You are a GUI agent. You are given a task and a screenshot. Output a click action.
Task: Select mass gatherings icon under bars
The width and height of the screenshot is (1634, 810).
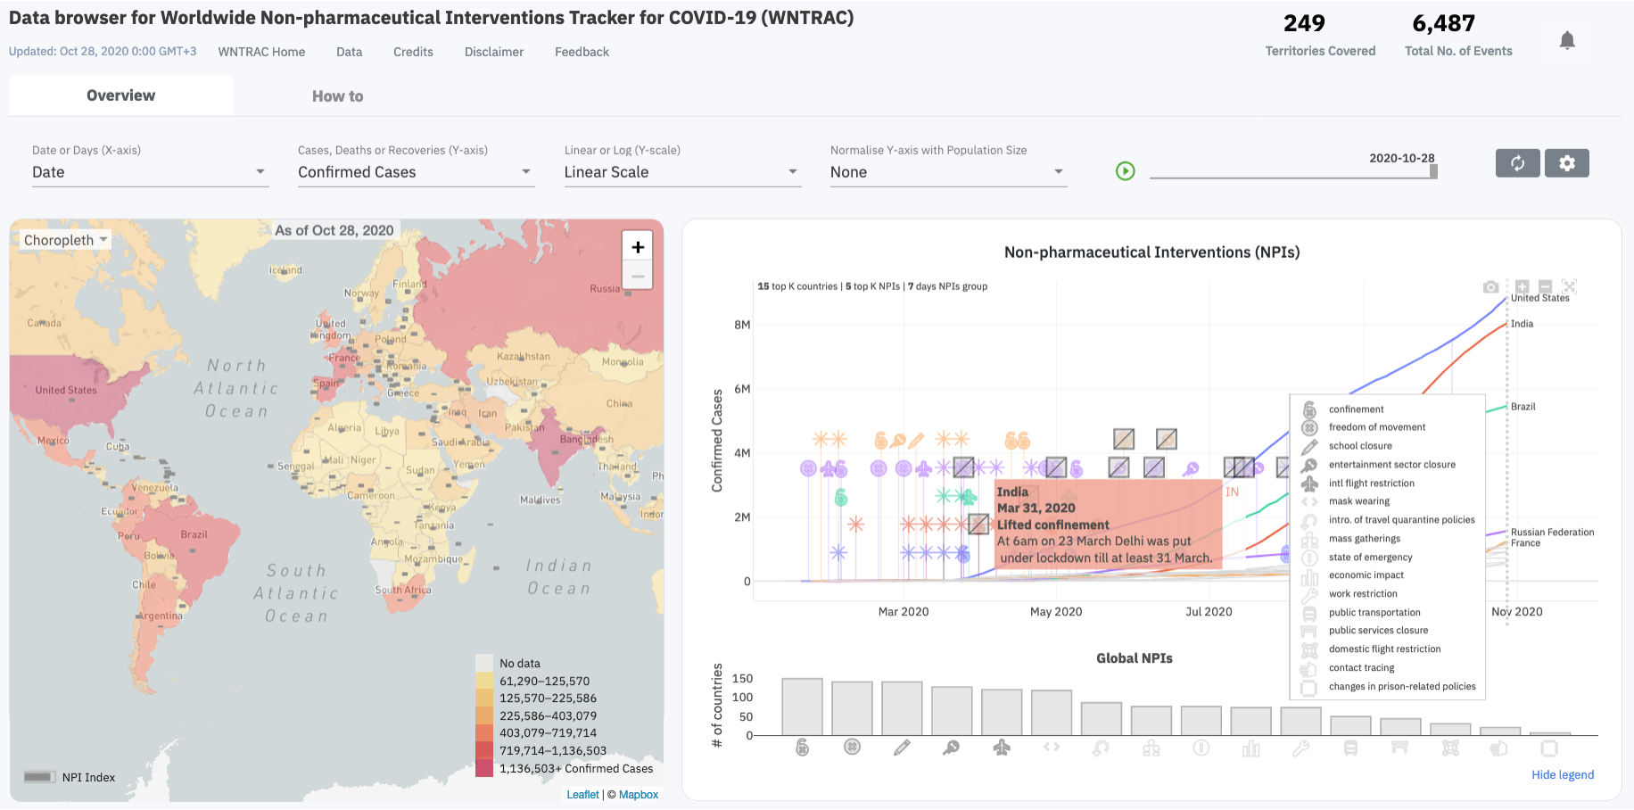click(x=1151, y=748)
